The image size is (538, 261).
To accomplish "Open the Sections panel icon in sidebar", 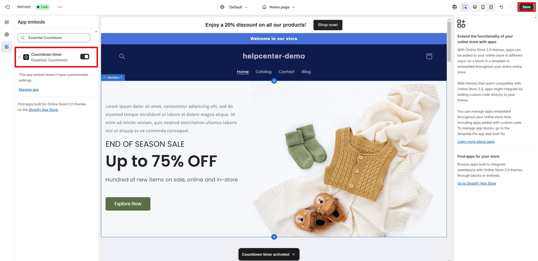I will (x=7, y=22).
